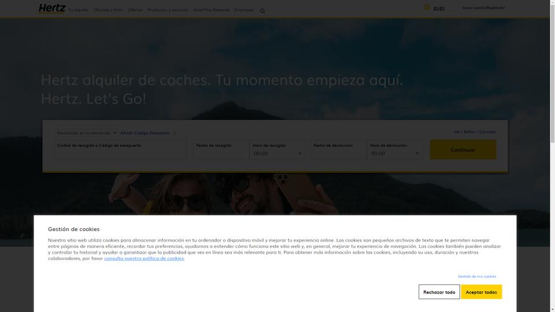Select the ES/ES language selector
The image size is (555, 312).
tap(439, 9)
